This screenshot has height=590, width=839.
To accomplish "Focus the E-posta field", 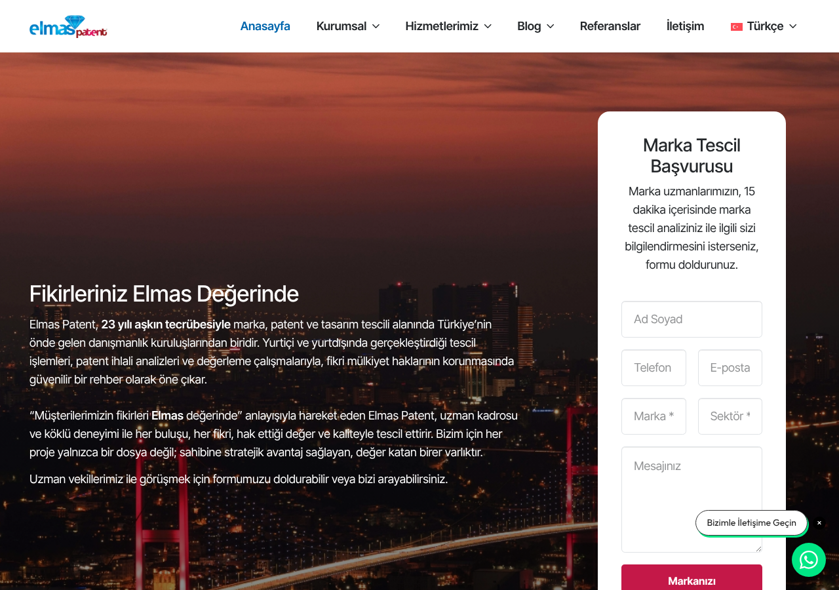I will tap(730, 368).
